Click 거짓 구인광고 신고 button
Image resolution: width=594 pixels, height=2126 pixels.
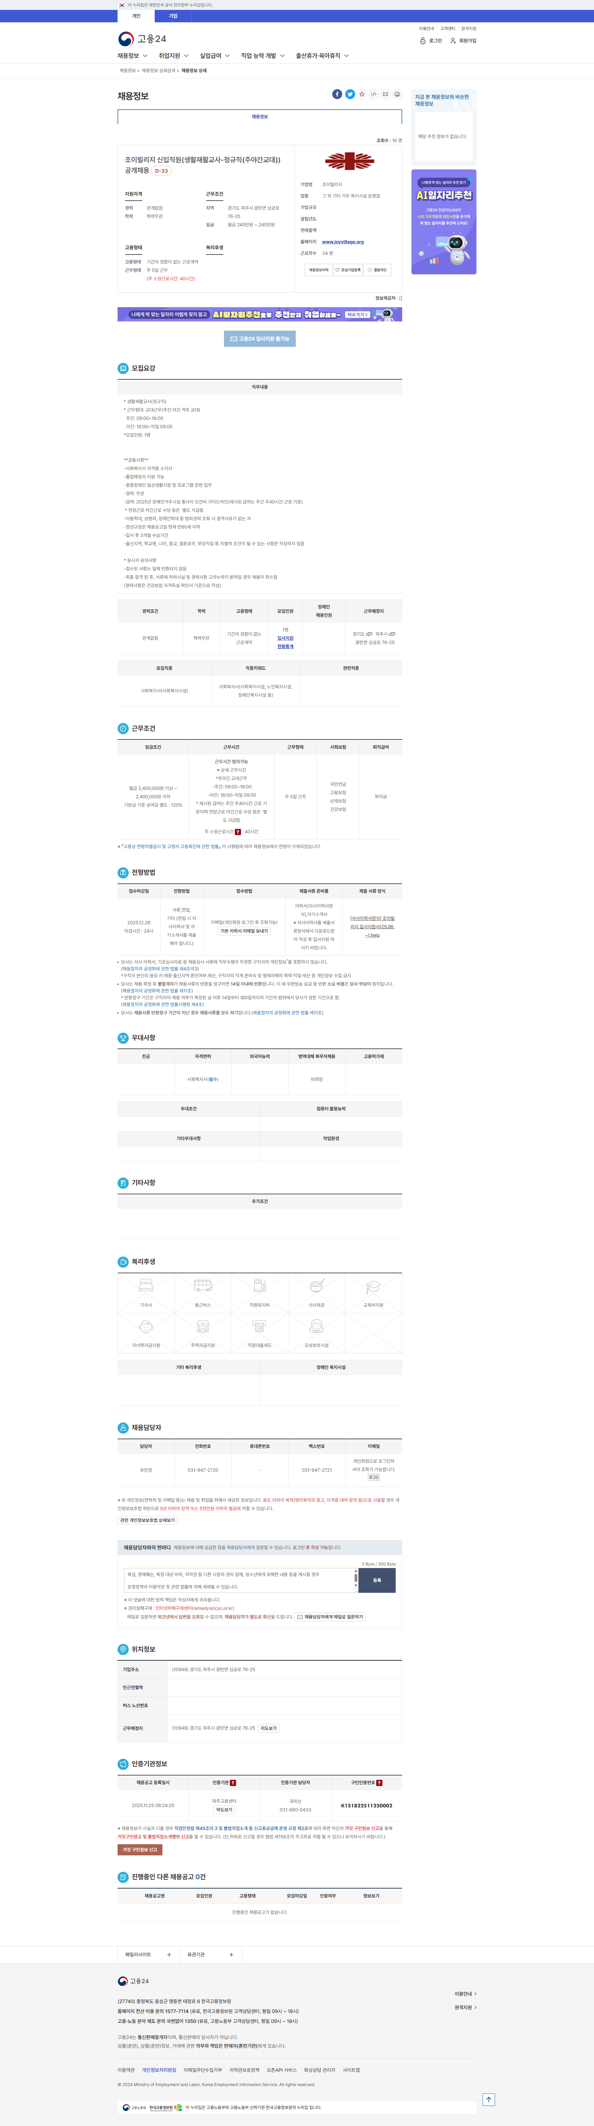click(x=140, y=1849)
